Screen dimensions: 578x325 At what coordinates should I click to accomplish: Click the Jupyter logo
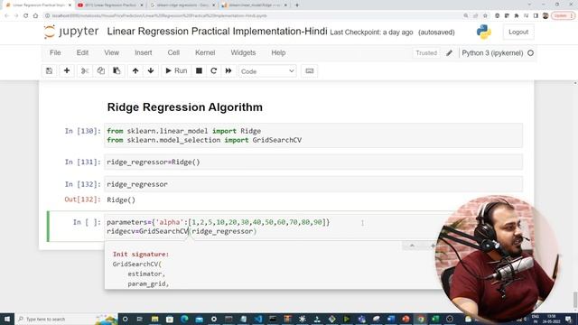click(71, 32)
